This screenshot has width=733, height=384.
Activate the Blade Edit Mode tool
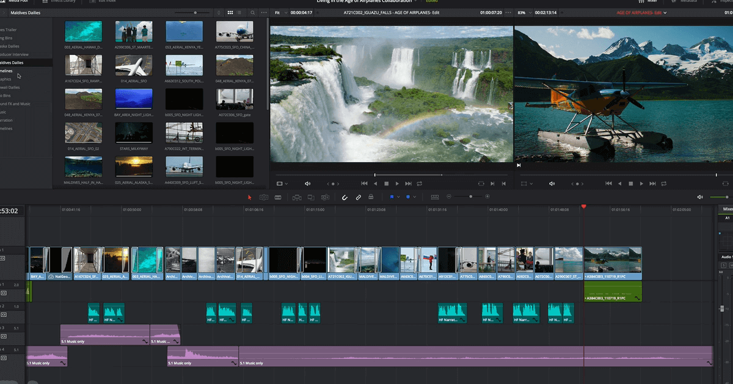coord(278,197)
